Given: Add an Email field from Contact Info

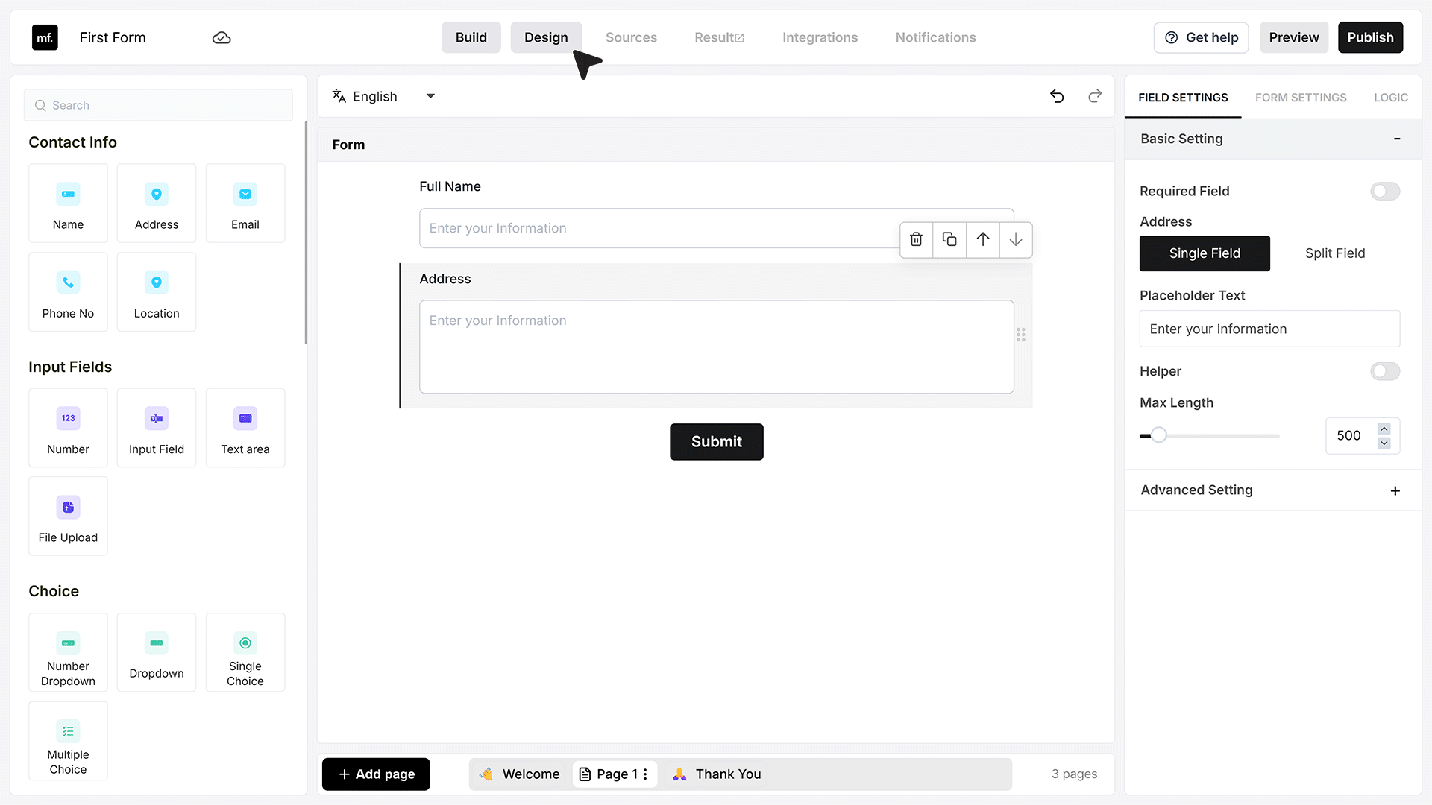Looking at the screenshot, I should click(x=245, y=203).
